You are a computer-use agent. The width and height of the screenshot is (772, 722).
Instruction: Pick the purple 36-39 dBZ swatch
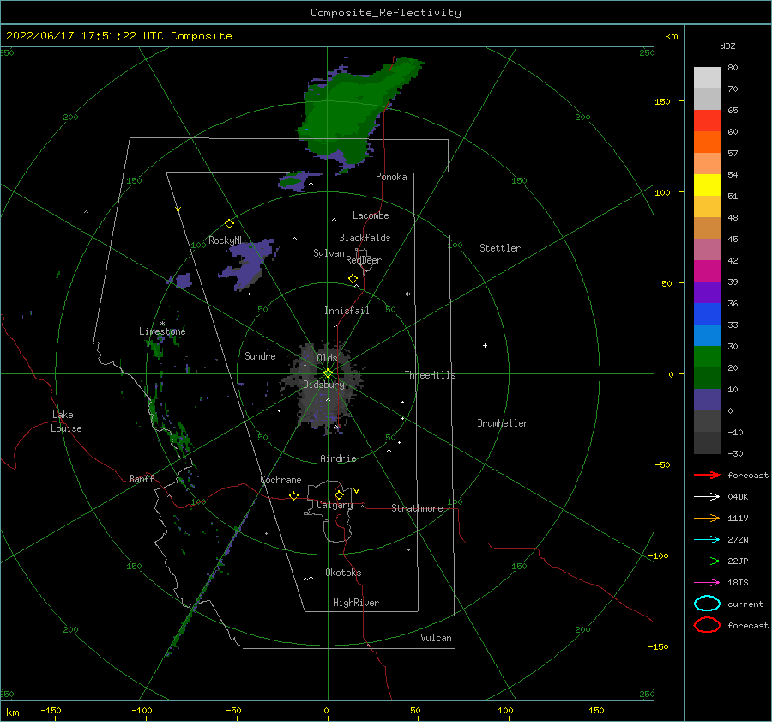(707, 293)
